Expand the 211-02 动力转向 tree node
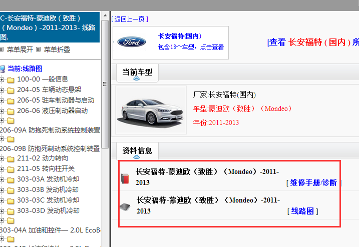 pos(2,158)
